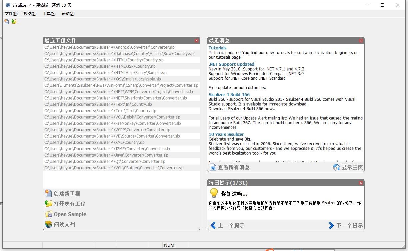The image size is (408, 251).
Task: Click the NUM status bar indicator
Action: click(169, 245)
